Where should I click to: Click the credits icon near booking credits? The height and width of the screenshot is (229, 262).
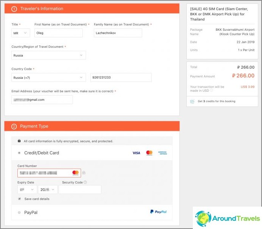click(x=192, y=101)
